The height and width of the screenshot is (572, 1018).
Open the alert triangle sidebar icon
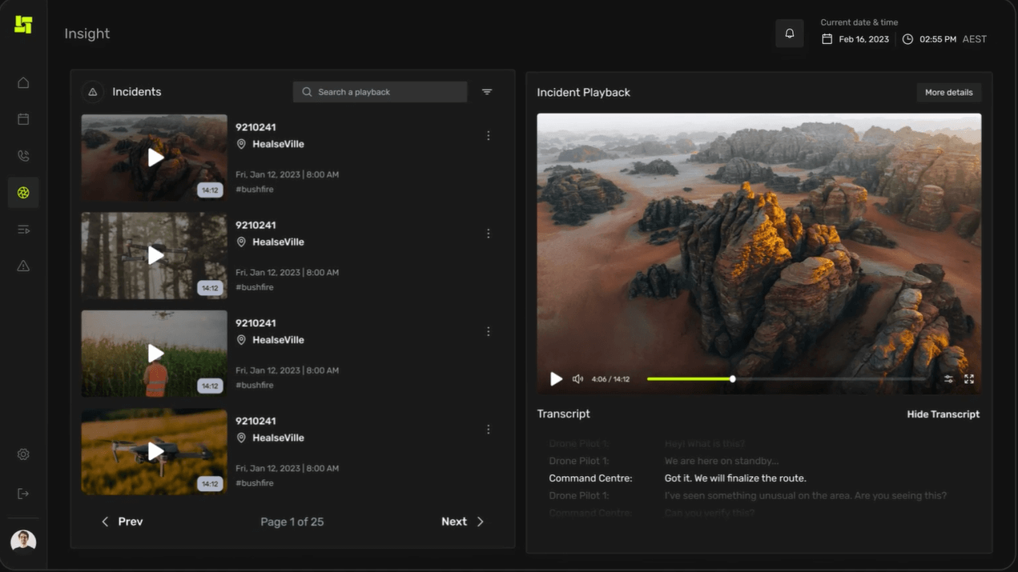(x=23, y=266)
